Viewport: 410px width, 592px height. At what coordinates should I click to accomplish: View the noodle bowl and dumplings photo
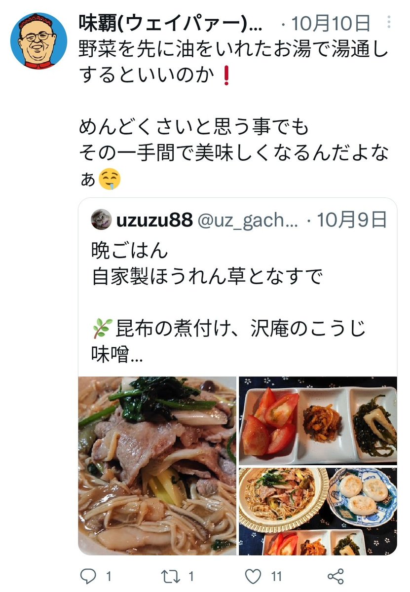click(x=318, y=511)
